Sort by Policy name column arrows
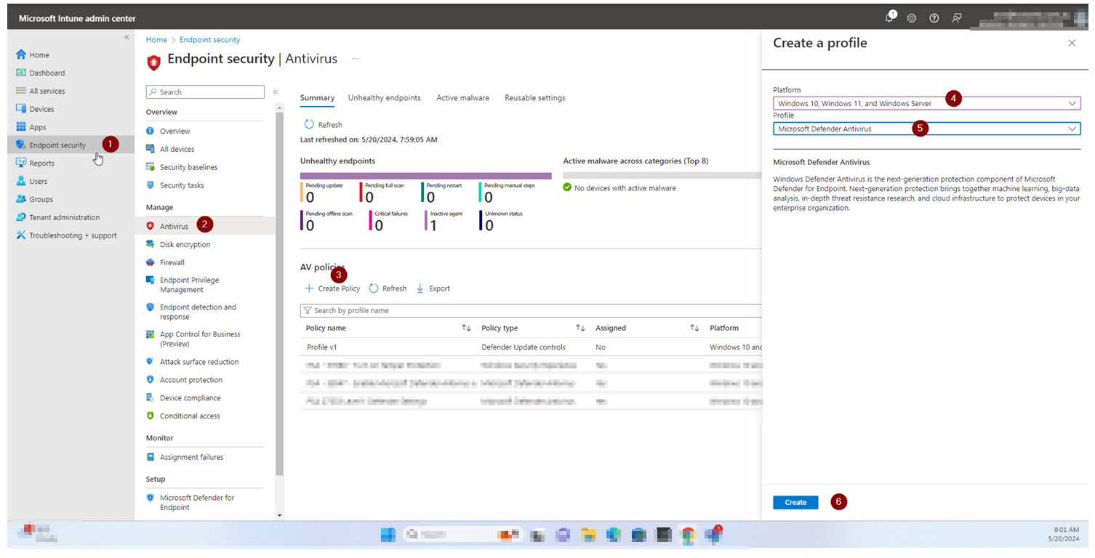The height and width of the screenshot is (558, 1095). pyautogui.click(x=466, y=328)
